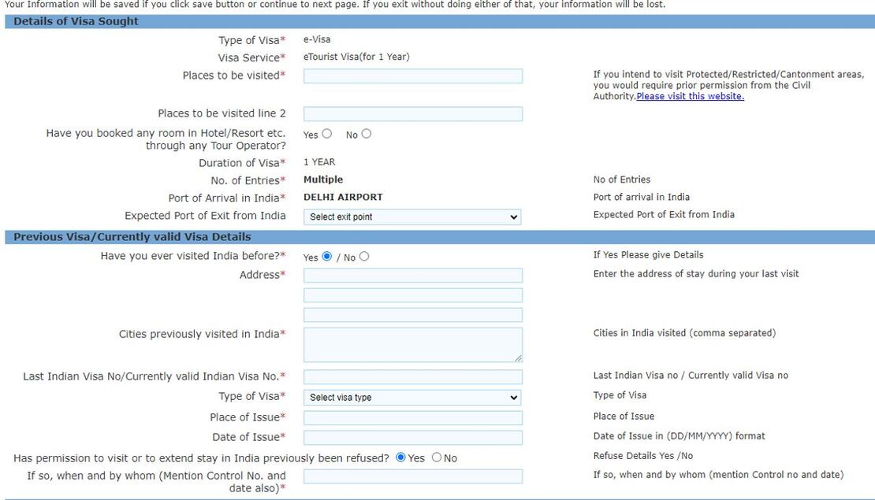Viewport: 875px width, 500px height.
Task: Click Places to be visited line 2 field
Action: [x=412, y=114]
